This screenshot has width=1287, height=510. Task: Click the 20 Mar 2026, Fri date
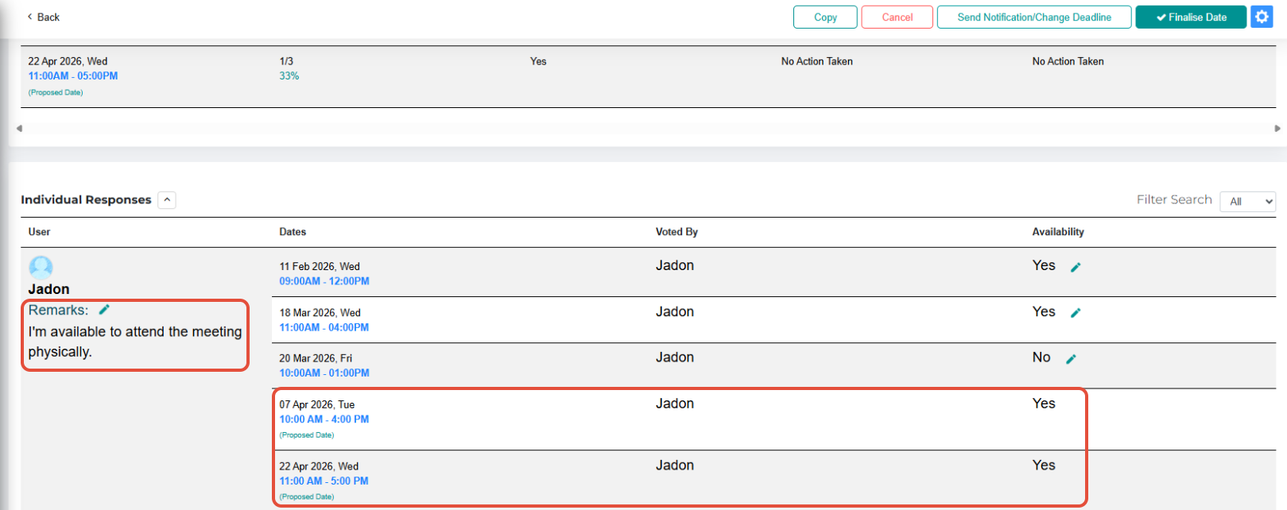click(x=316, y=358)
